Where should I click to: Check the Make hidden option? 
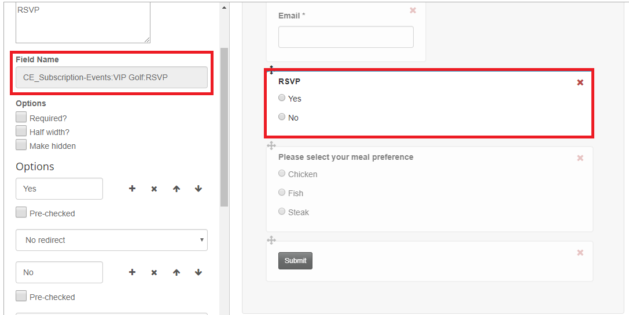pos(21,145)
